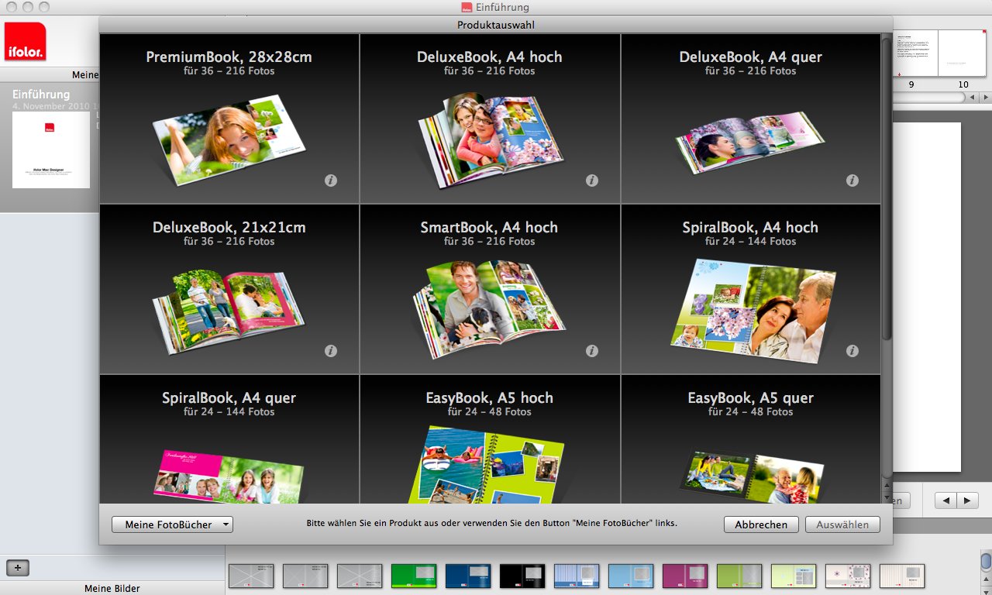
Task: Click the page strip's left scroll arrow
Action: 972,98
